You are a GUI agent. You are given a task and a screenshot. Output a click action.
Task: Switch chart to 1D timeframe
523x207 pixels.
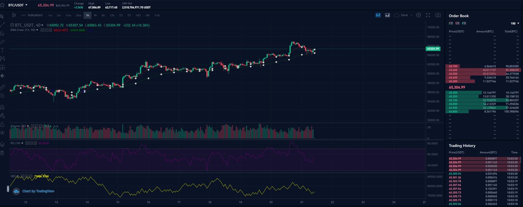point(121,15)
